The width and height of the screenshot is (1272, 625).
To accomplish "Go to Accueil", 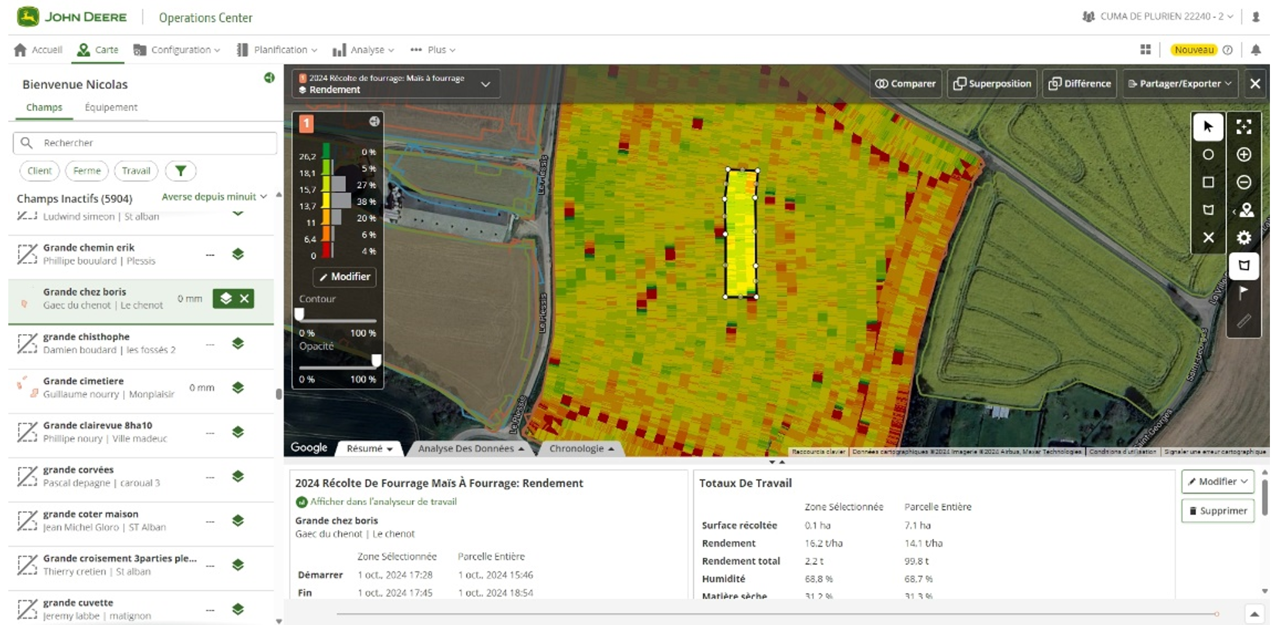I will coord(38,50).
